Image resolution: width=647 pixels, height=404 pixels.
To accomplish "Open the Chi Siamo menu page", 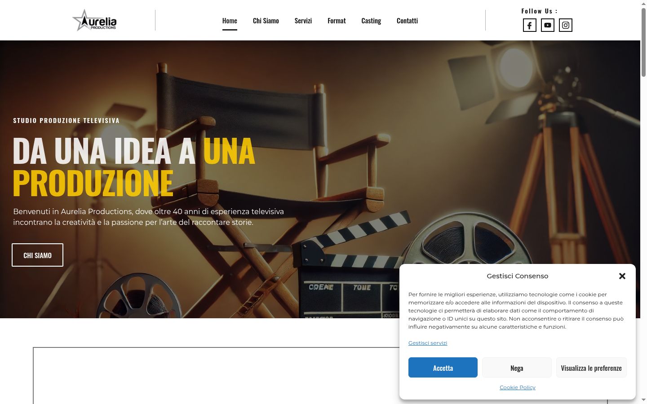I will (x=266, y=21).
